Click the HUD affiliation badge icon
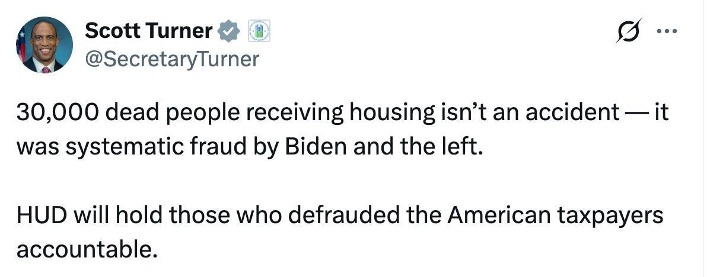Image resolution: width=707 pixels, height=277 pixels. [258, 31]
